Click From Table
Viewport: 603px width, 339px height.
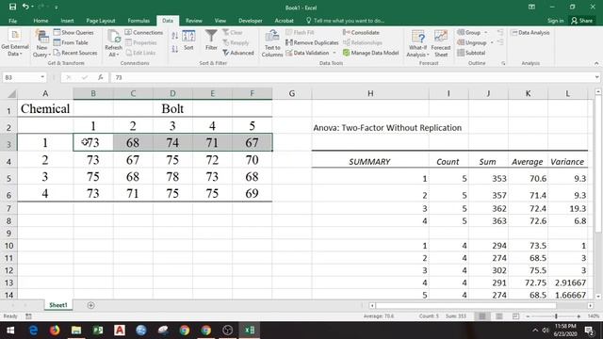pos(71,42)
